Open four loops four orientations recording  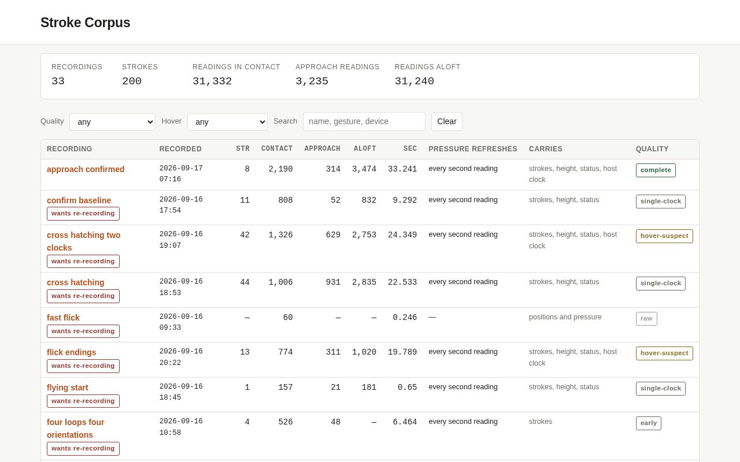click(76, 429)
